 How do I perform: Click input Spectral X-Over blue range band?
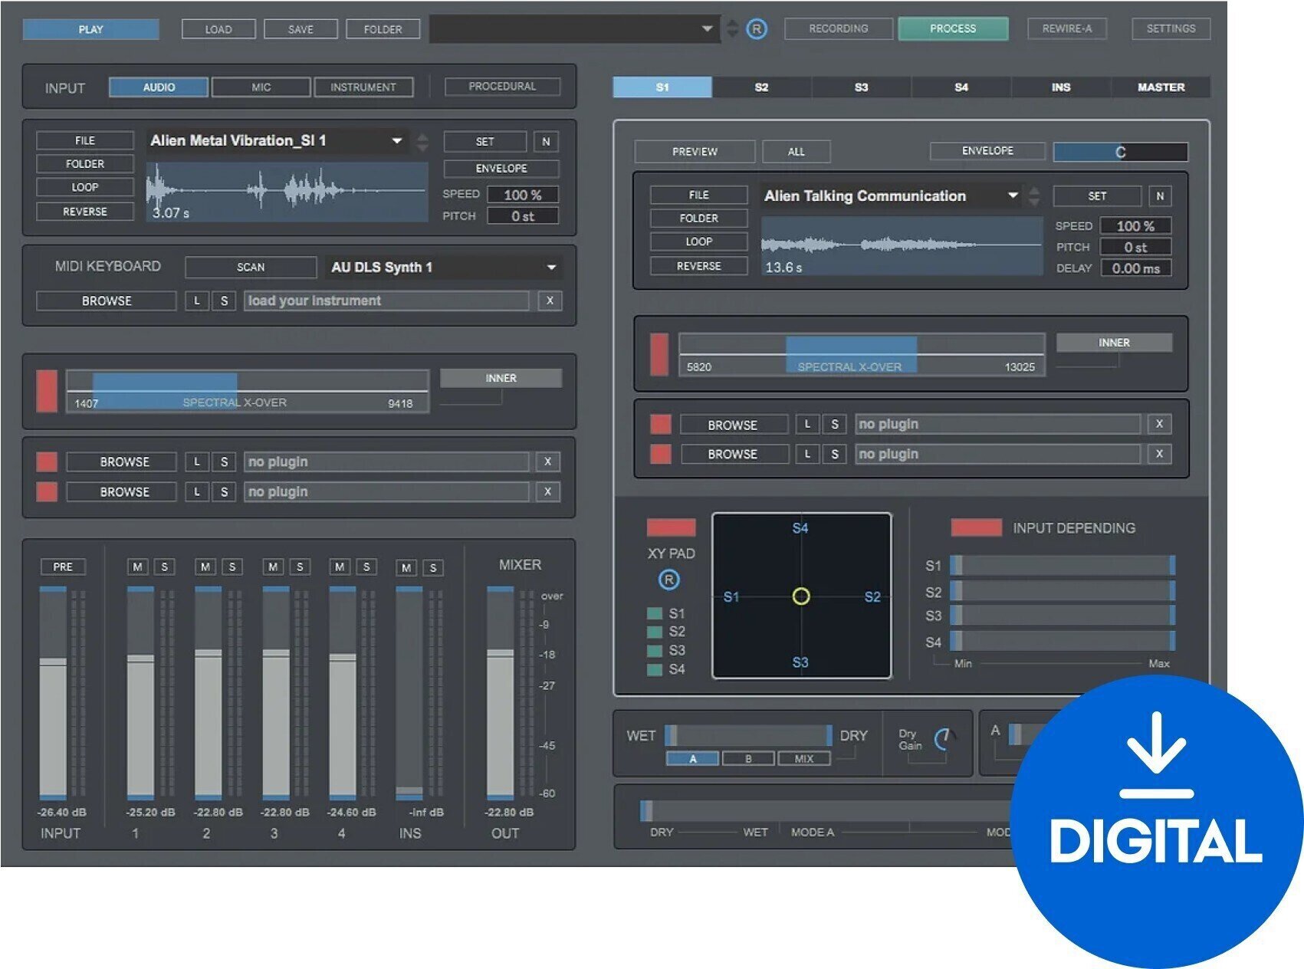pyautogui.click(x=165, y=391)
